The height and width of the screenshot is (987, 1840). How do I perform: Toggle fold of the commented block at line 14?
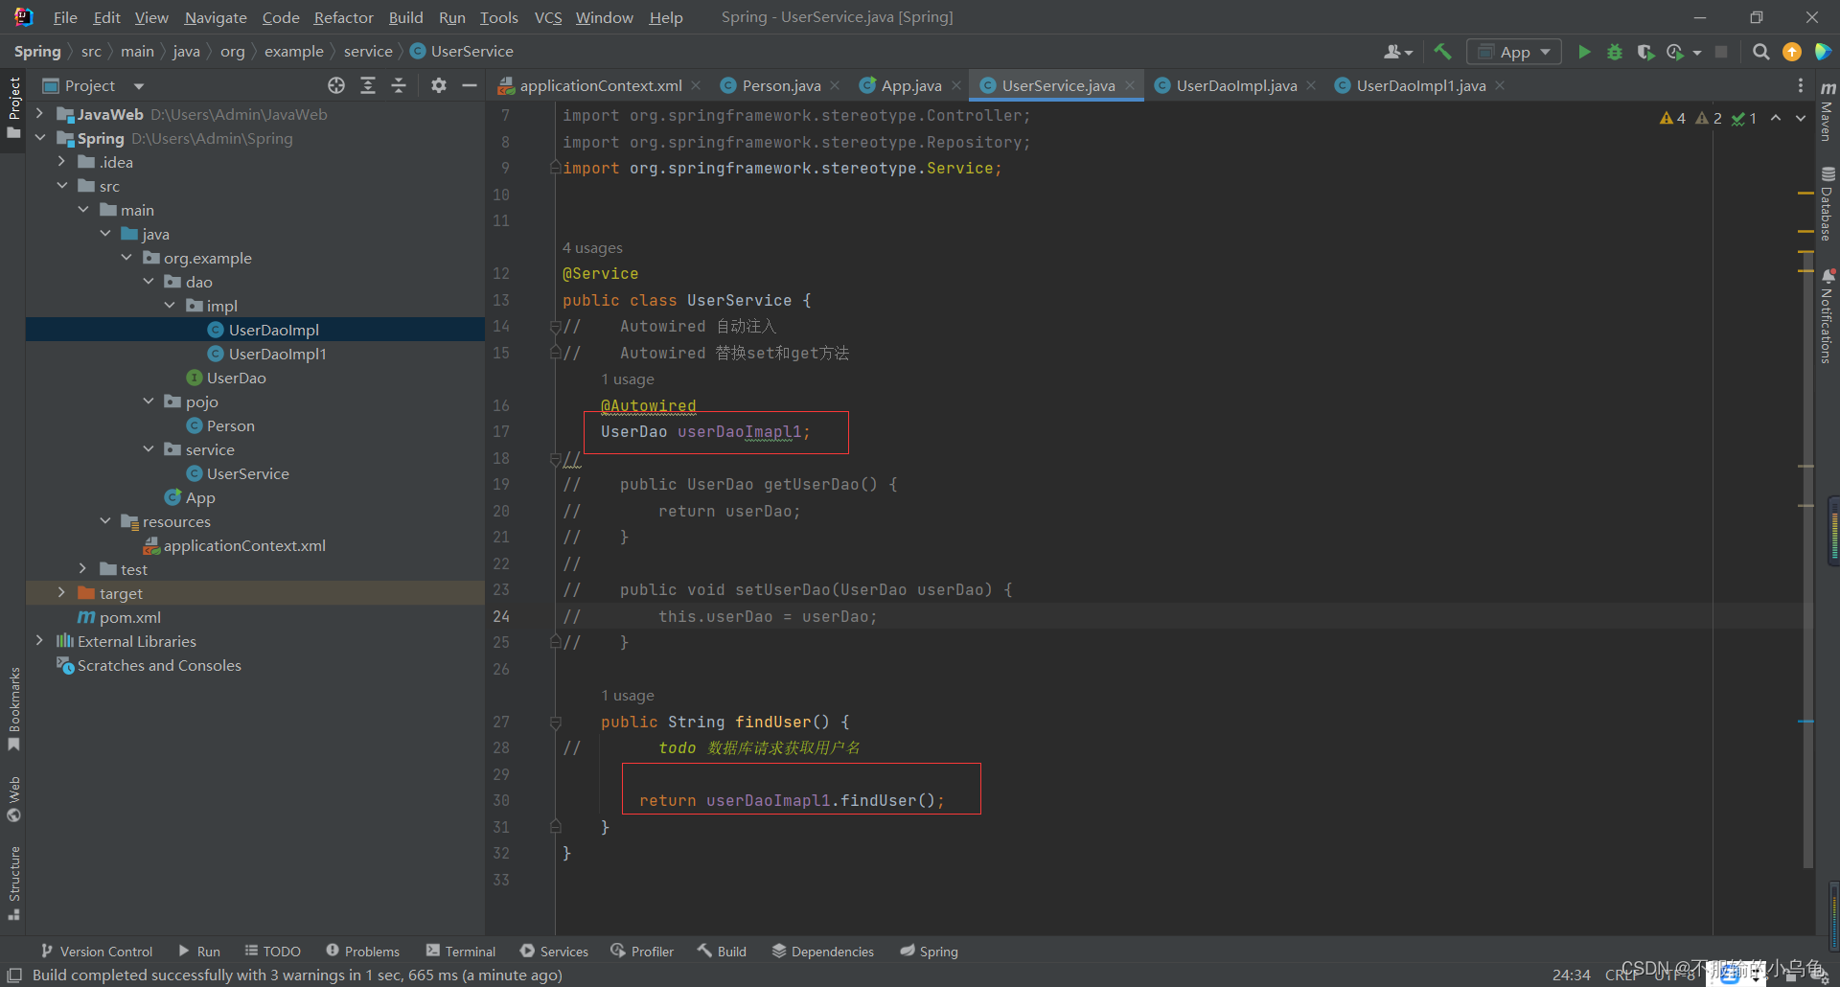click(x=555, y=327)
